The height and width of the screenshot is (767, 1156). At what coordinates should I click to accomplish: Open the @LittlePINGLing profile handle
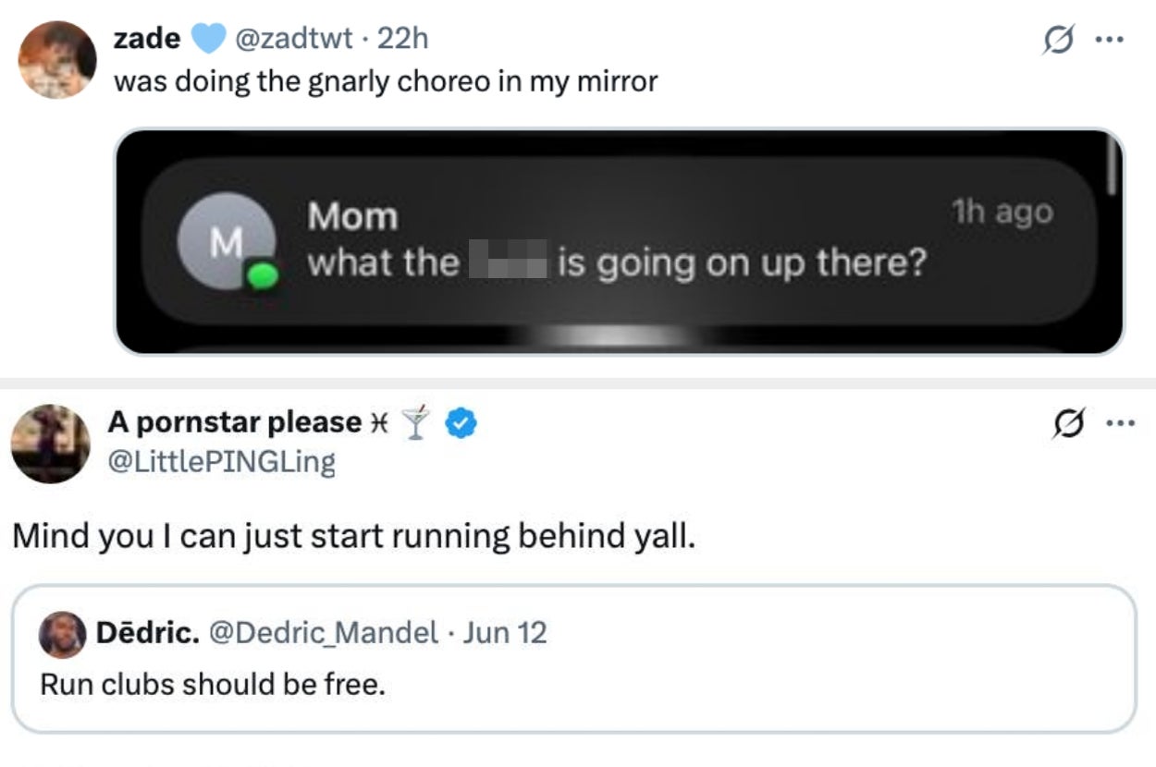click(222, 461)
